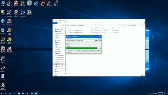Image resolution: width=168 pixels, height=95 pixels.
Task: Open the This PC desktop icon
Action: (3, 3)
